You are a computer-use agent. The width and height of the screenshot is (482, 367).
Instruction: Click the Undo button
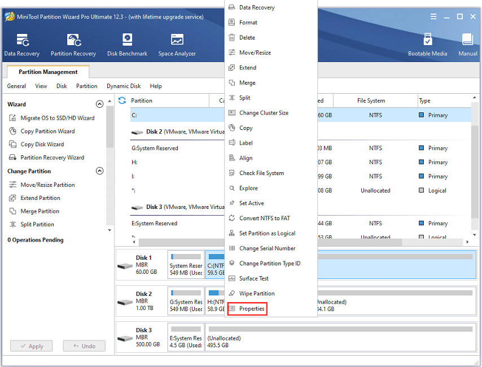84,346
